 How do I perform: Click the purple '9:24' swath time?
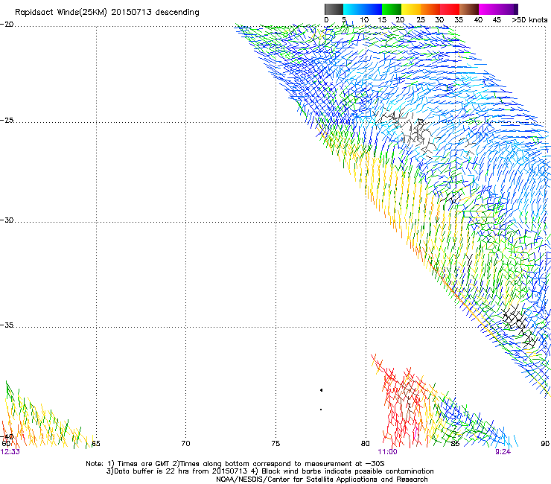pos(503,452)
